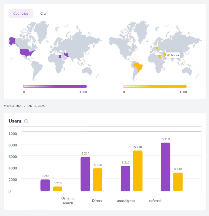
Task: Click the tall yellow unassigned bar
Action: pos(138,171)
